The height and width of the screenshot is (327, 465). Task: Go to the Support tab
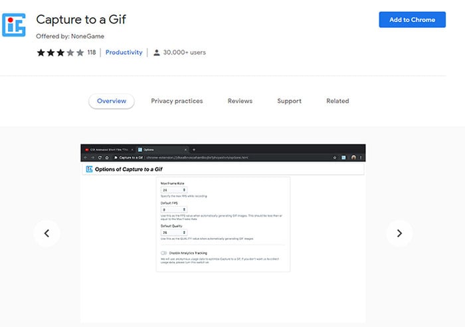pyautogui.click(x=289, y=101)
